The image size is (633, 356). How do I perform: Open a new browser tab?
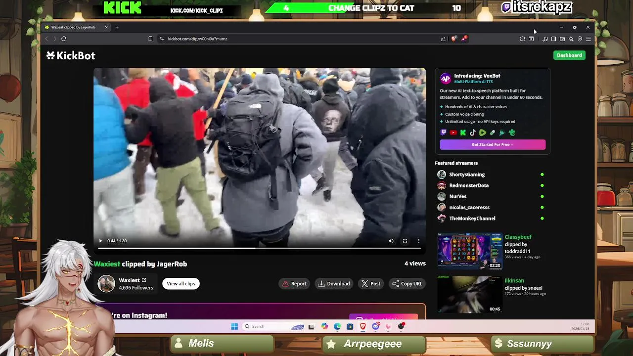tap(117, 27)
